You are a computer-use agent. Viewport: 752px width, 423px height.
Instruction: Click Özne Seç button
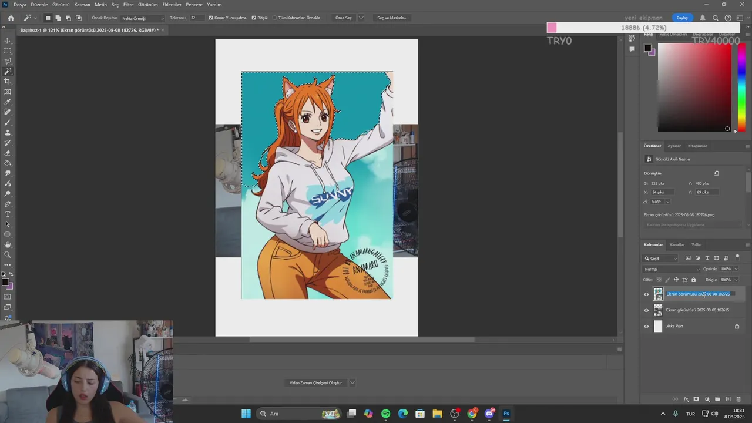tap(343, 18)
